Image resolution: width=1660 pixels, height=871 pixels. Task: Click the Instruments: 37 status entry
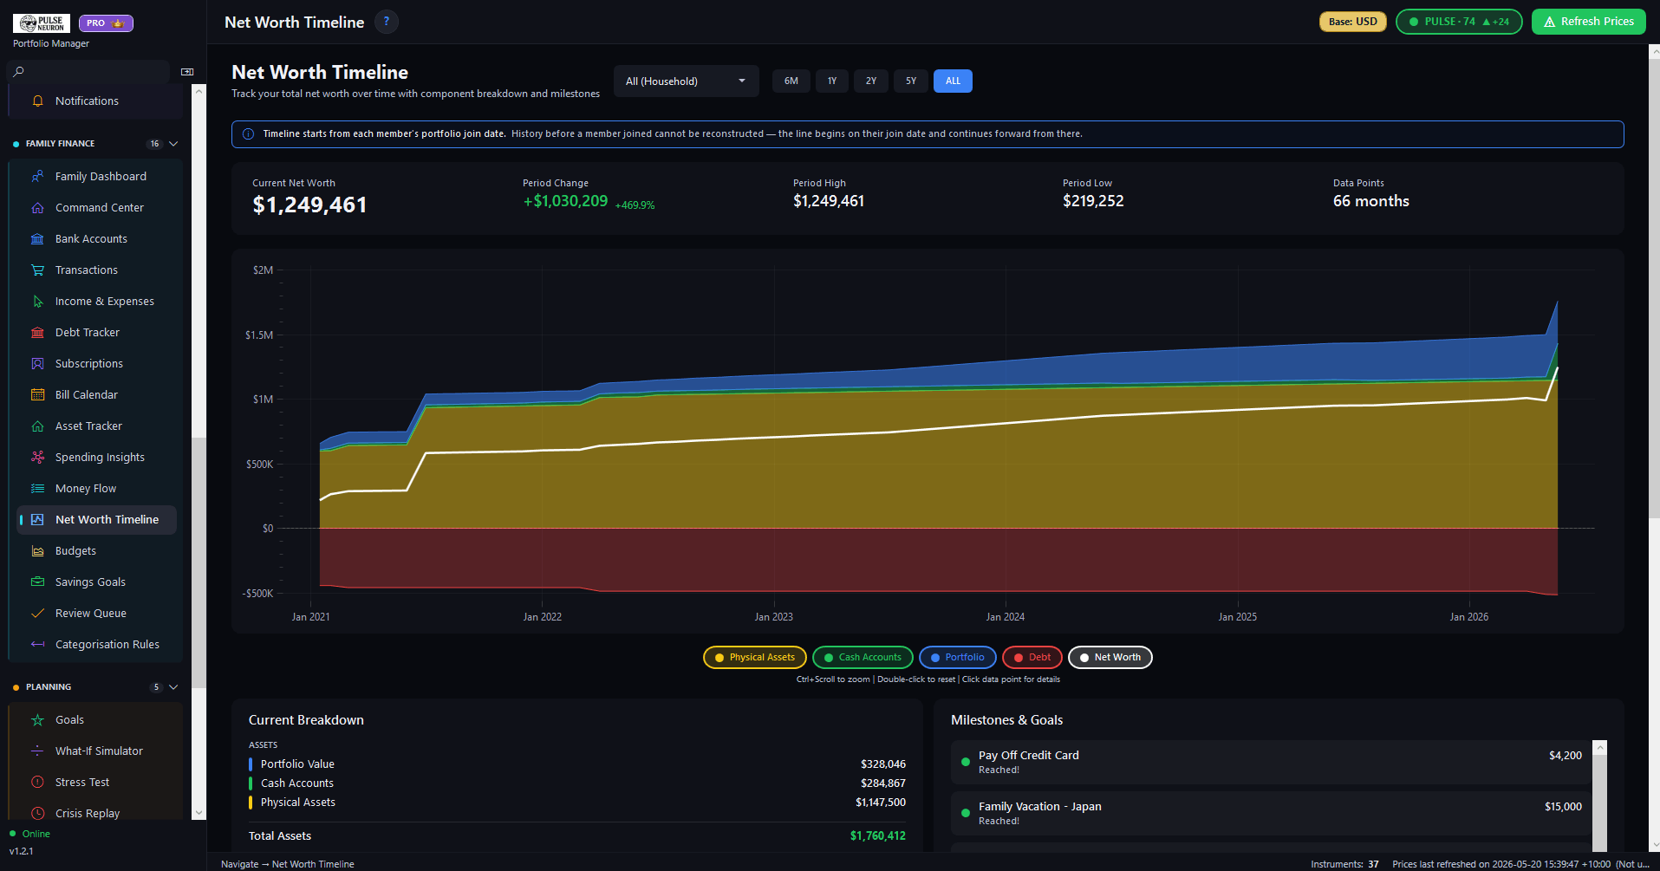point(1344,864)
